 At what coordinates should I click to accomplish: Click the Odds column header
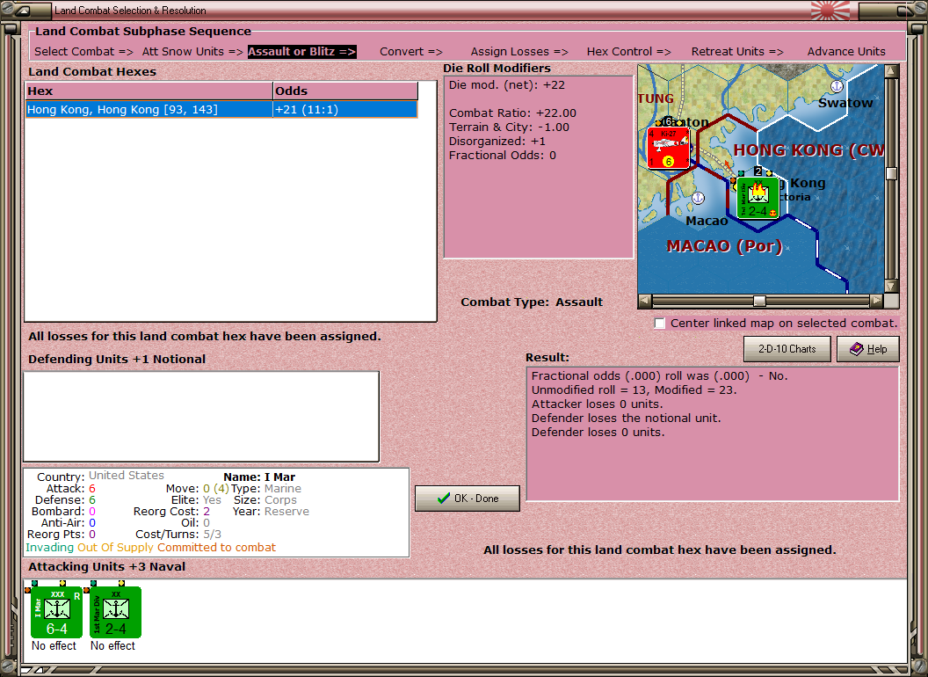(x=345, y=91)
